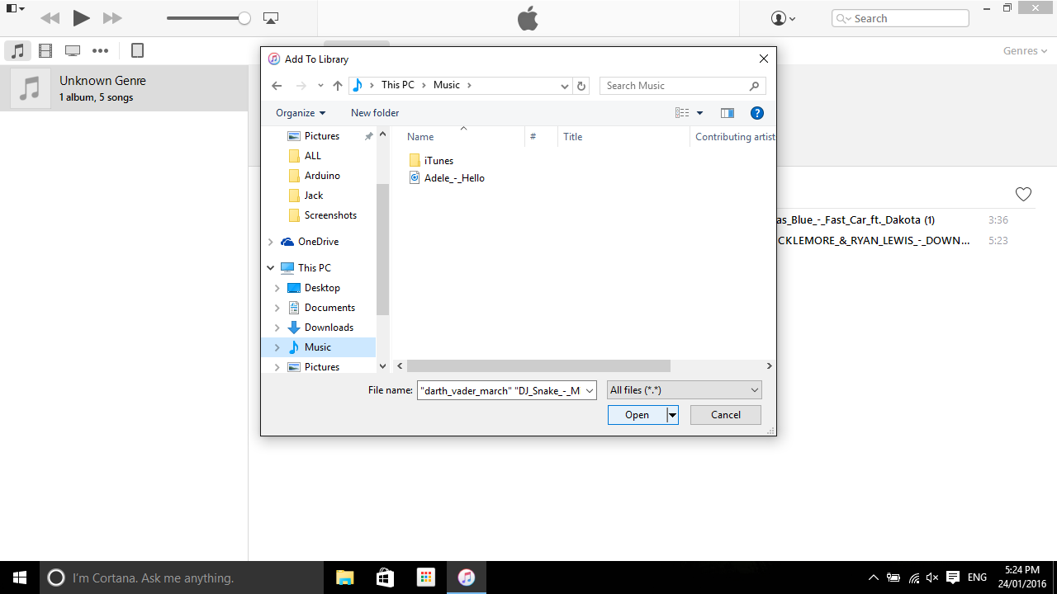
Task: Select the Arduino folder in sidebar
Action: coord(322,176)
